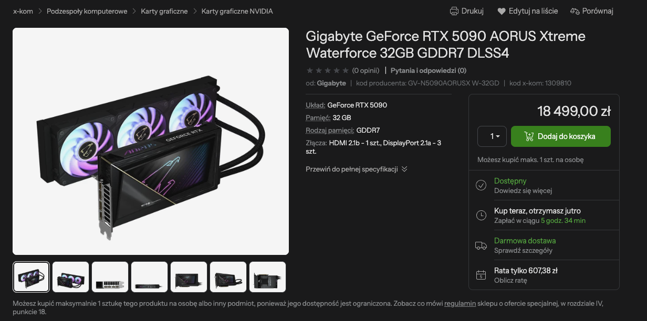Click the compare scales icon by Porównaj
The height and width of the screenshot is (321, 647).
pos(575,11)
